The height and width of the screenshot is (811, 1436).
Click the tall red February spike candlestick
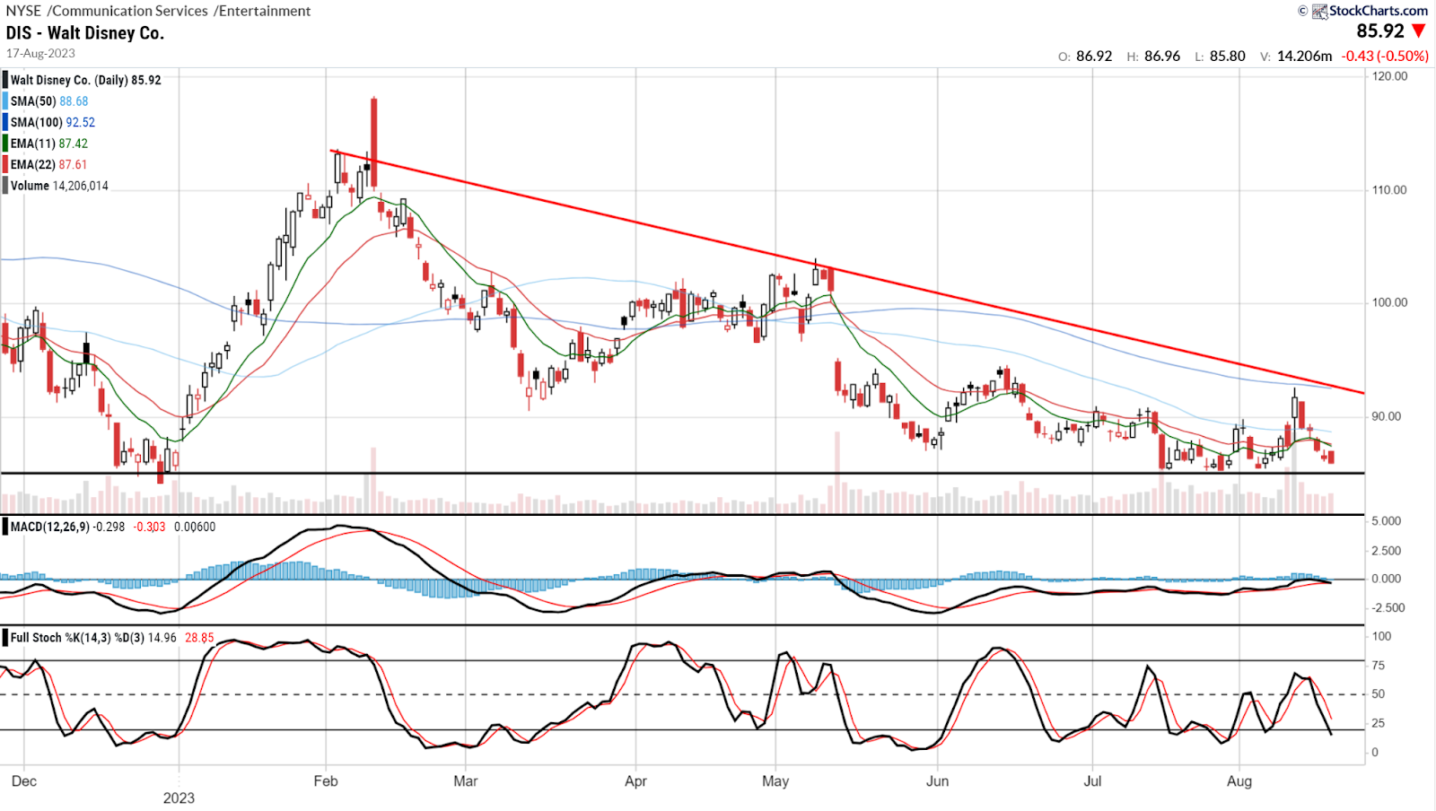pos(373,142)
